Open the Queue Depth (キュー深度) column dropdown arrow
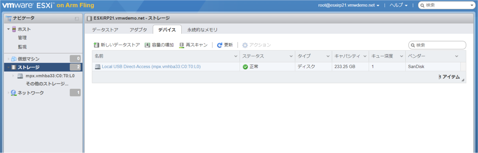The width and height of the screenshot is (478, 153). (402, 57)
